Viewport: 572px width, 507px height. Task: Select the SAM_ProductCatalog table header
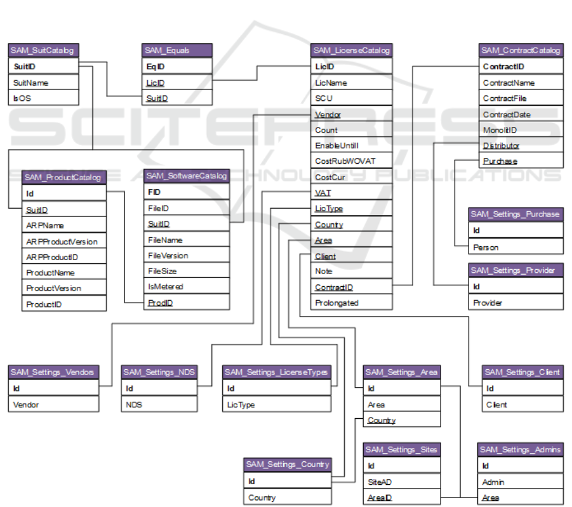coord(64,178)
